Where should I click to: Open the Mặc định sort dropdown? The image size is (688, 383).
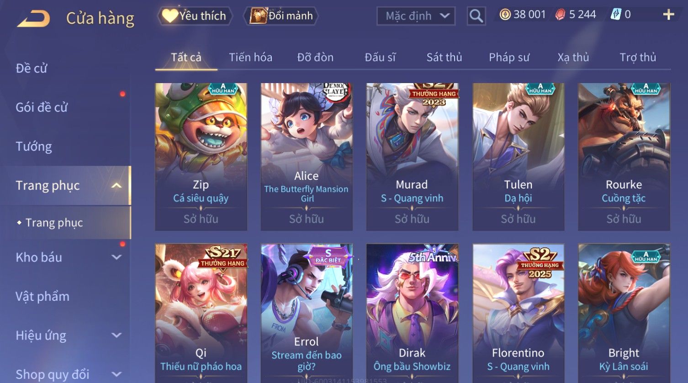(416, 16)
